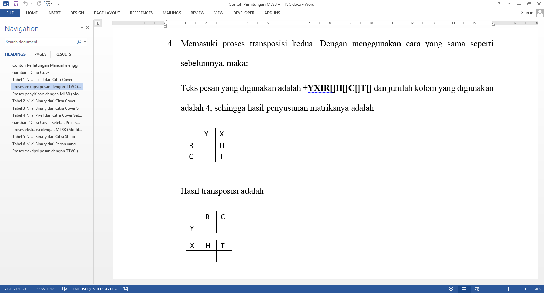
Task: Jump to heading Tabel 5 Nilai Binary dari Citra Stego
Action: 44,137
